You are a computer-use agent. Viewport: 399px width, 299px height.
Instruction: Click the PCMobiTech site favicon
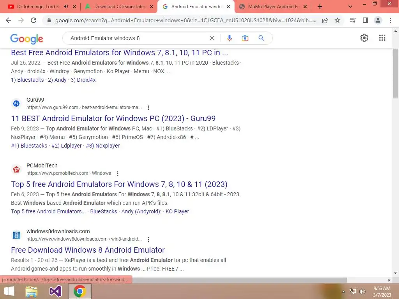(16, 169)
